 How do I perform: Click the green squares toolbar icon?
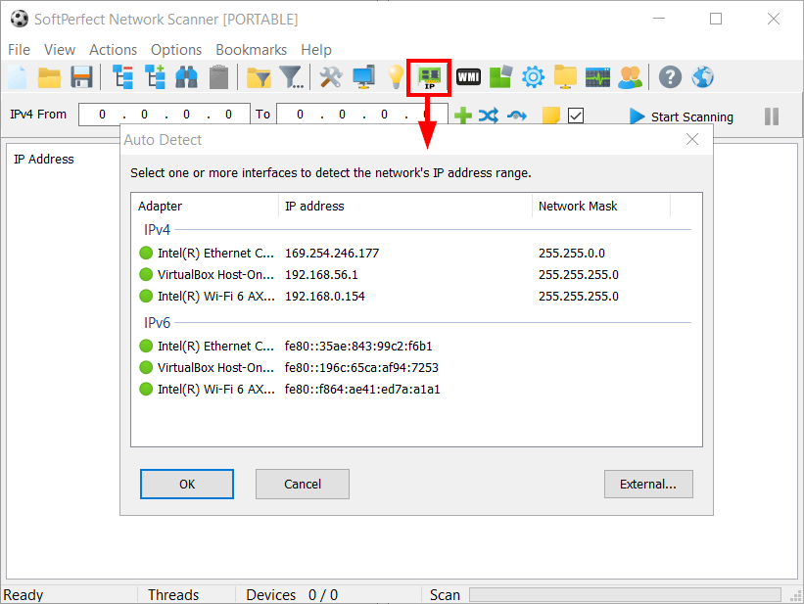500,77
